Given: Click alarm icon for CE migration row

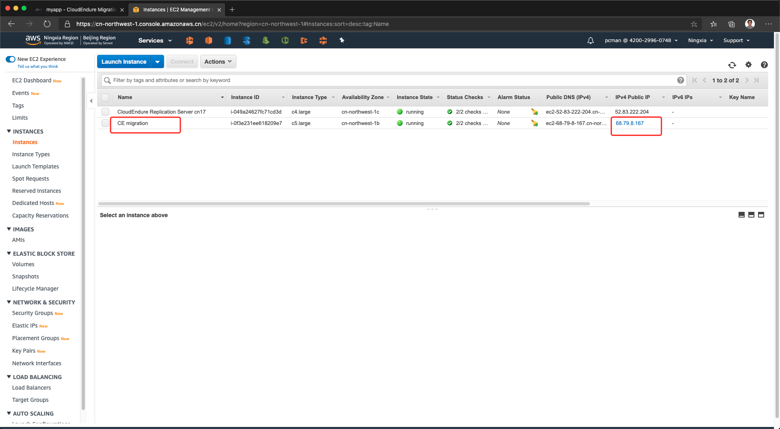Looking at the screenshot, I should click(534, 123).
